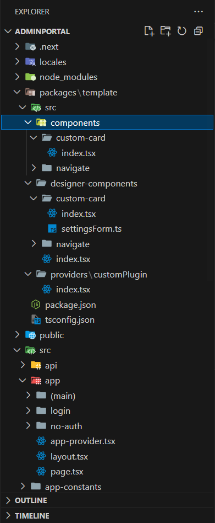Open the Explorer more actions menu
Image resolution: width=215 pixels, height=523 pixels.
(199, 12)
